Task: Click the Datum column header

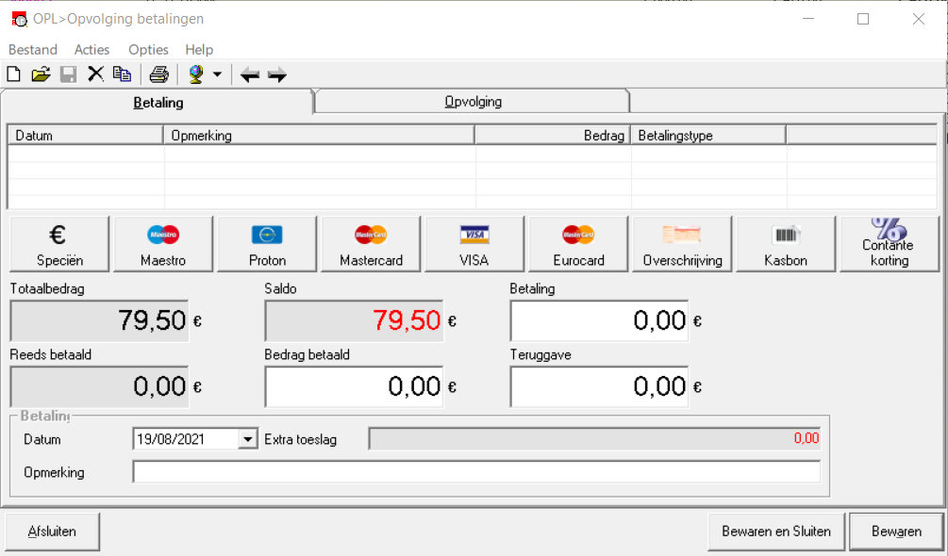Action: pos(85,135)
